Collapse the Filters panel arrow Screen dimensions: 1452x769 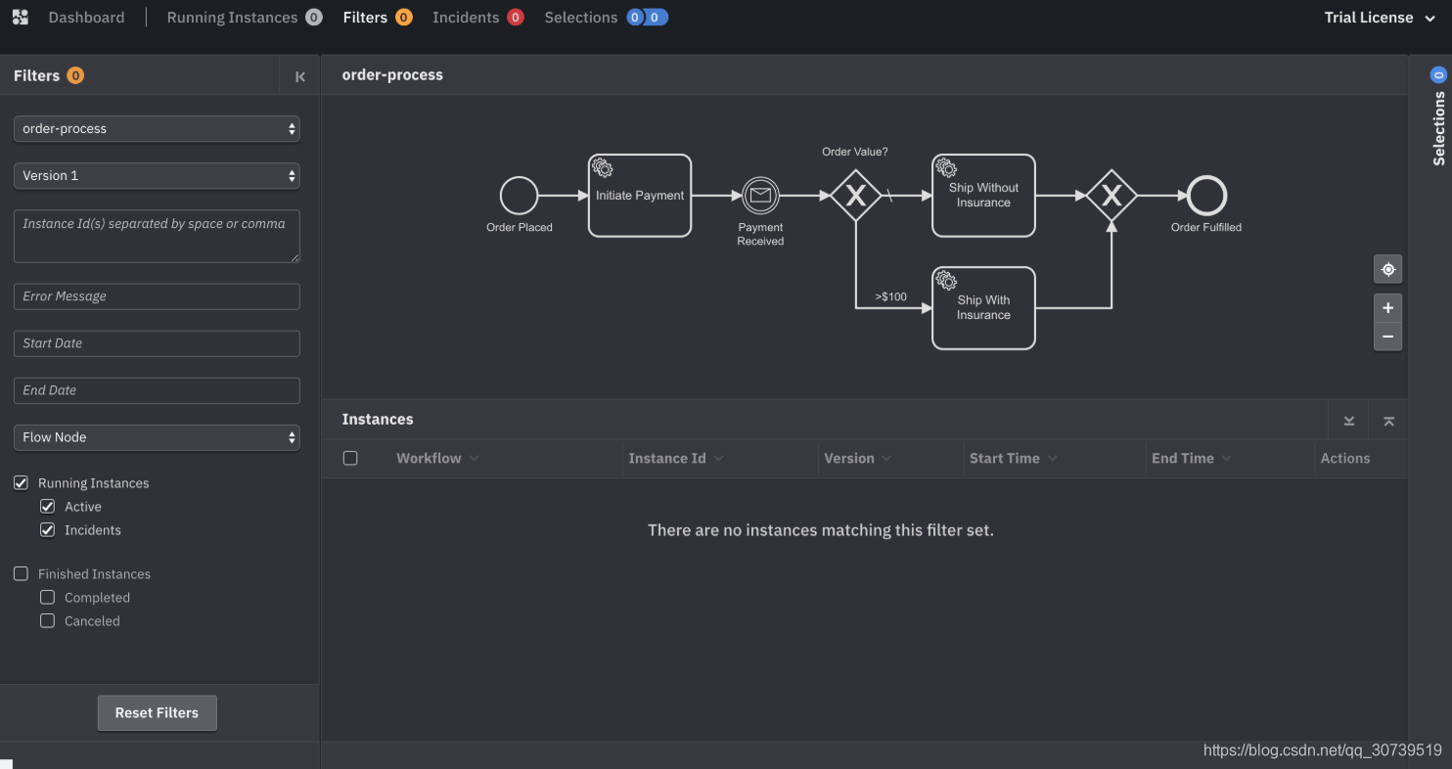300,76
